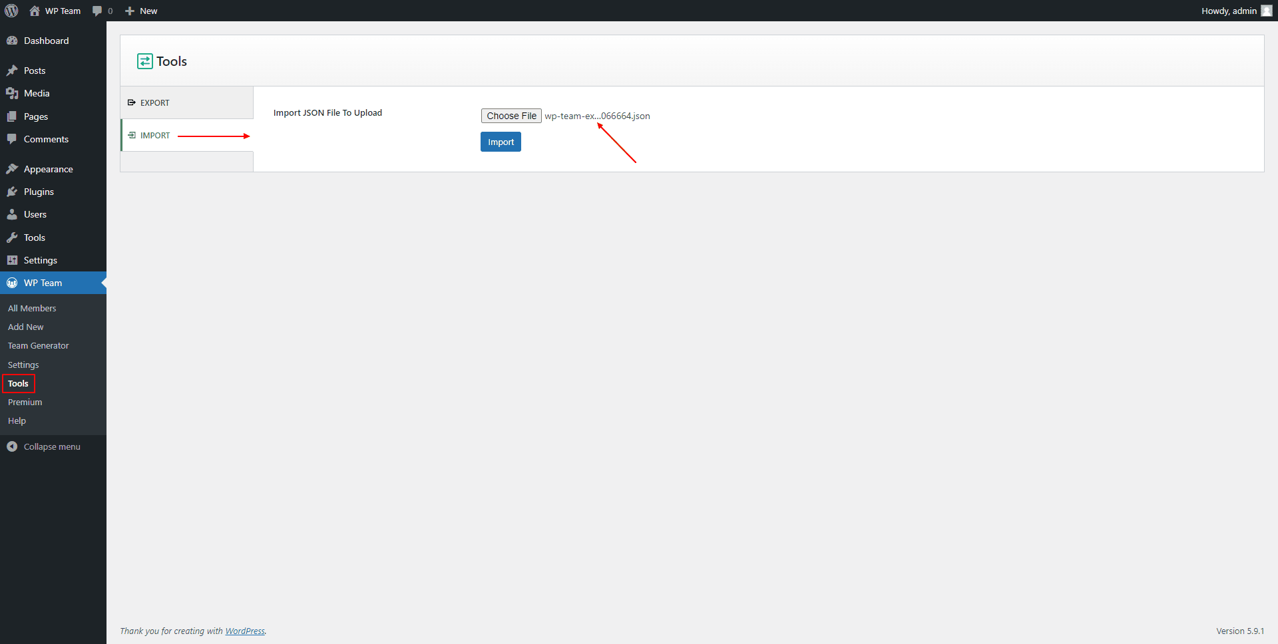Image resolution: width=1278 pixels, height=644 pixels.
Task: Click the Users person icon
Action: 12,214
